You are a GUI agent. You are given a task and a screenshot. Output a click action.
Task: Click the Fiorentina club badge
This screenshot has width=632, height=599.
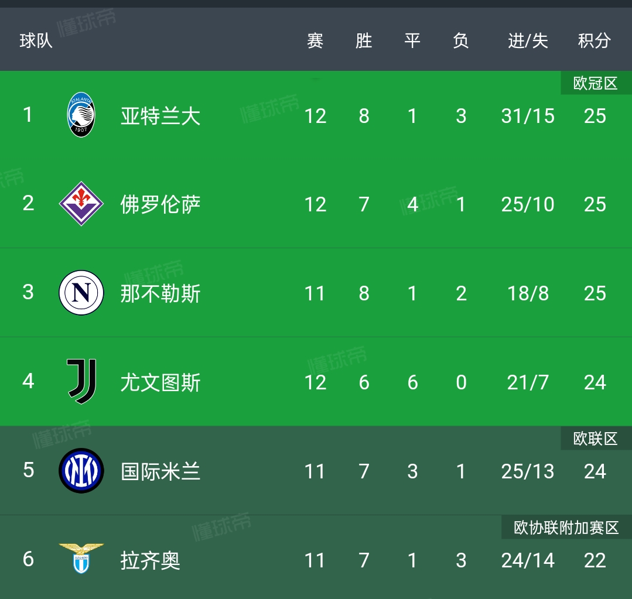[81, 204]
